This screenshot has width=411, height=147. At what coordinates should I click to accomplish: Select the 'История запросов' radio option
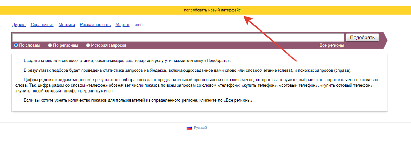click(x=88, y=45)
